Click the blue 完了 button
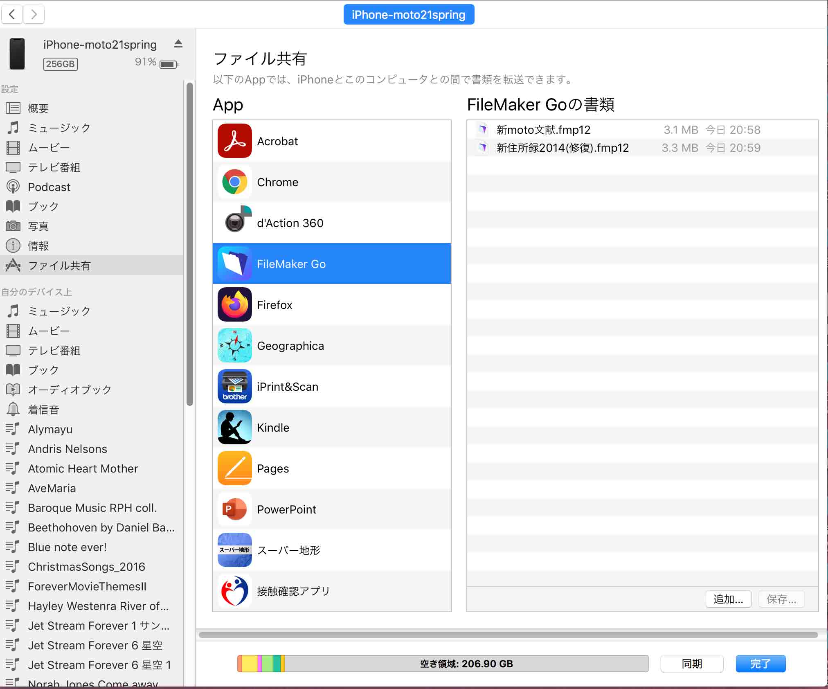Image resolution: width=828 pixels, height=689 pixels. (x=760, y=664)
